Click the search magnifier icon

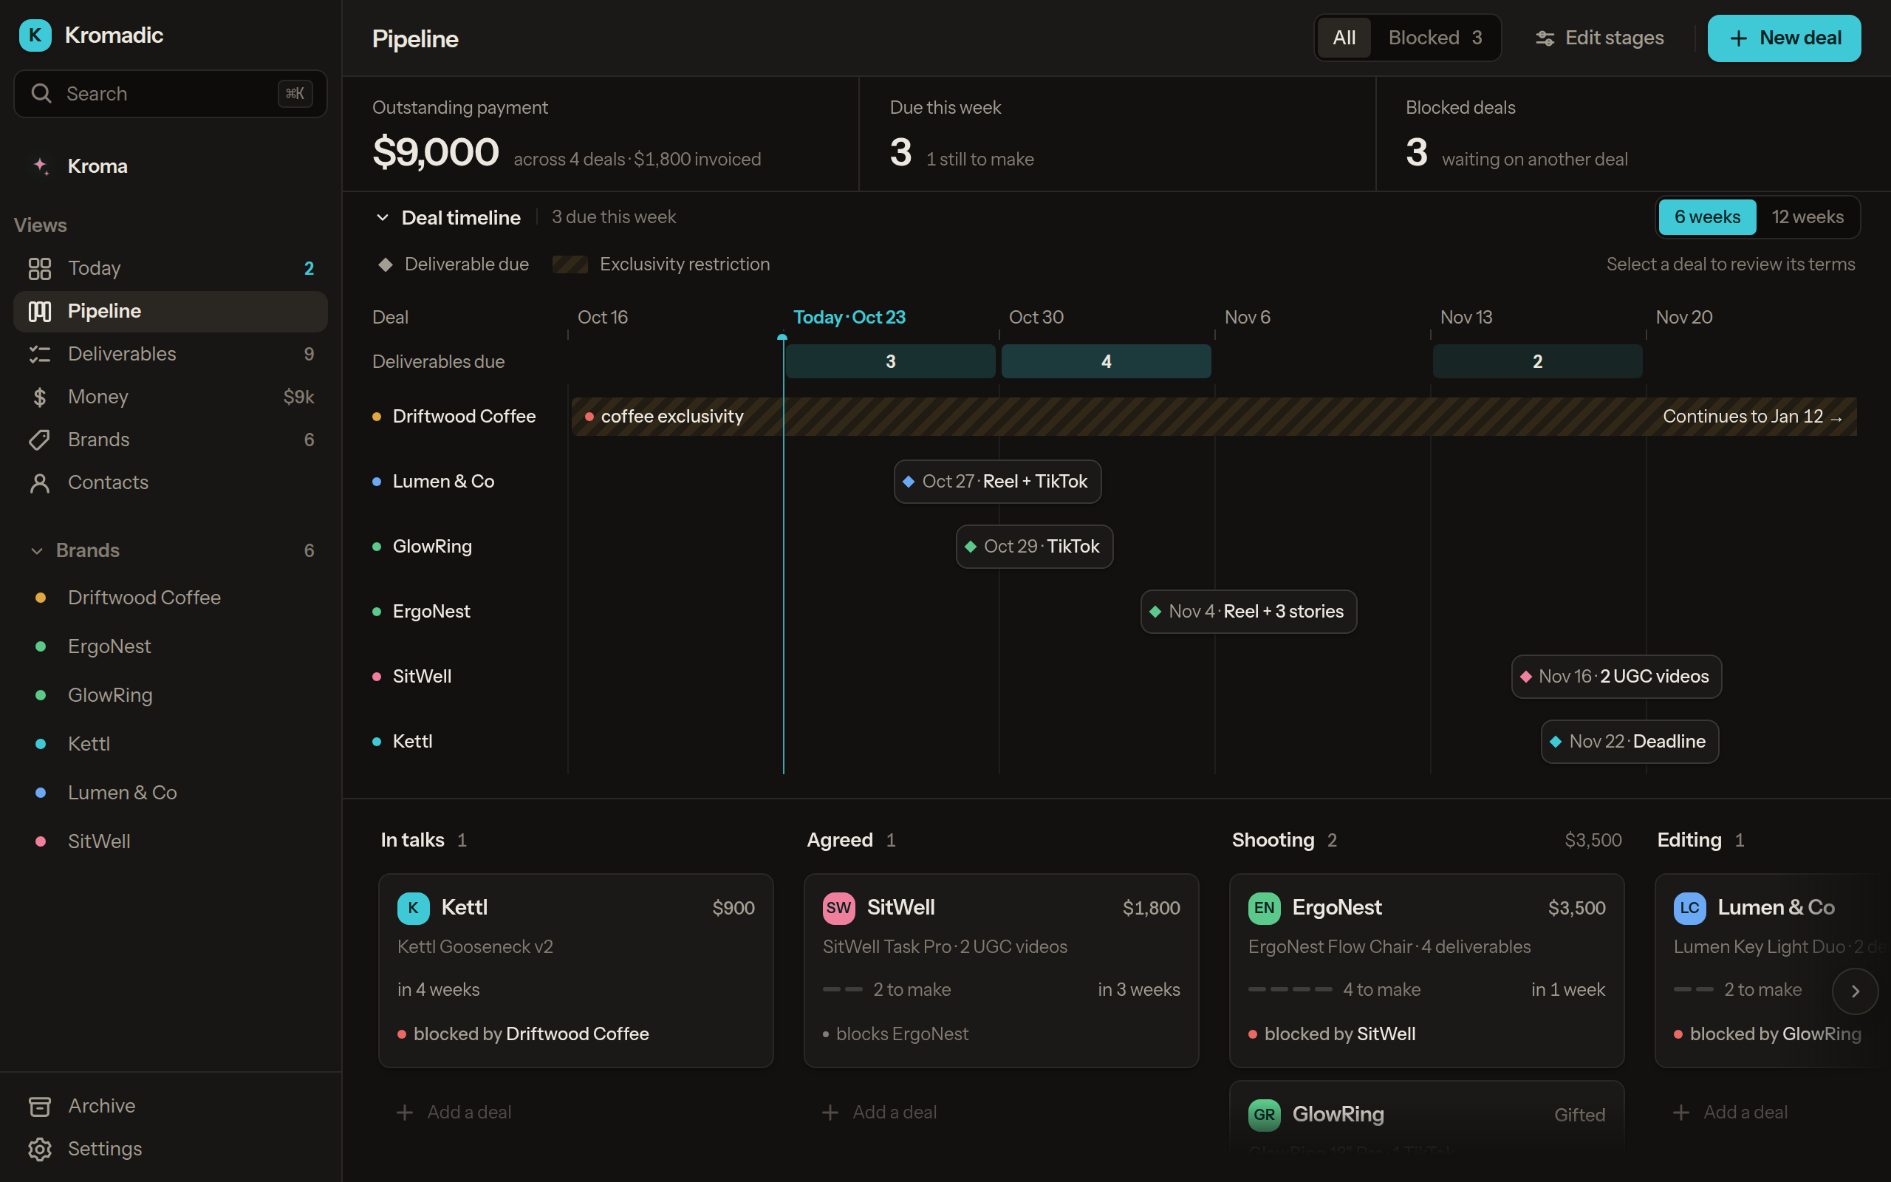(41, 94)
